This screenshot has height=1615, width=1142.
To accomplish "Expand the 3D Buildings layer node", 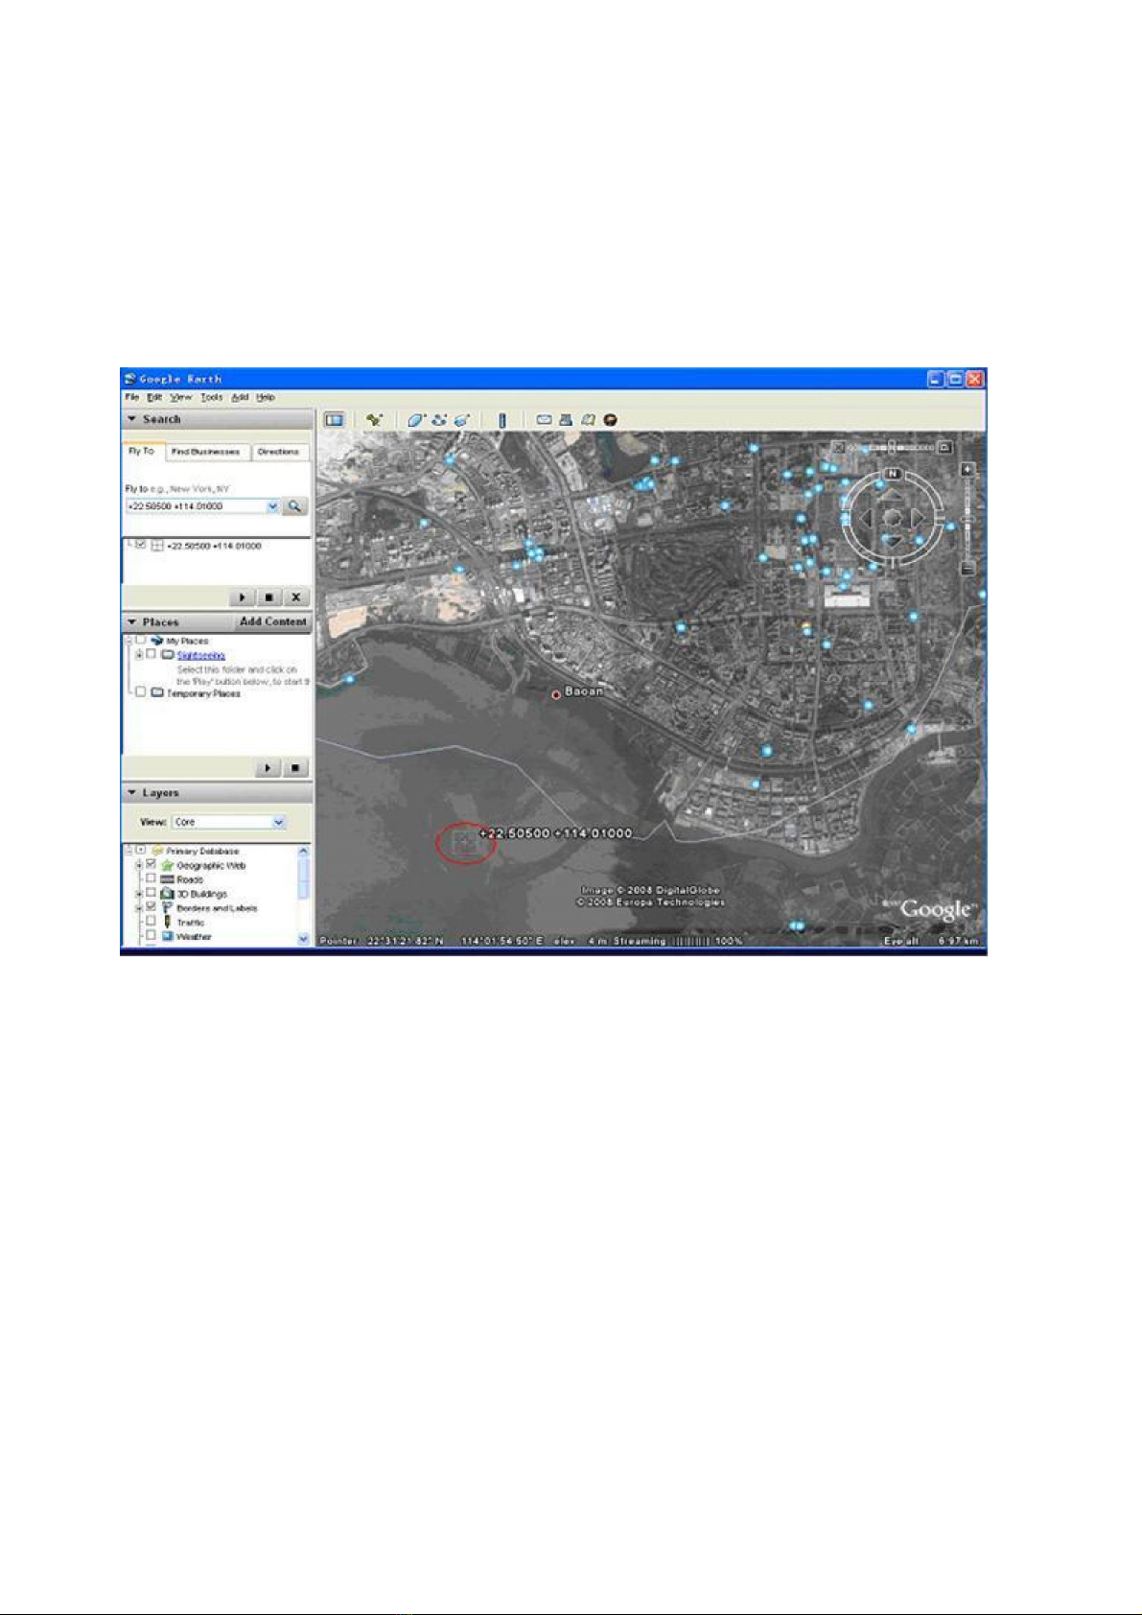I will tap(139, 894).
